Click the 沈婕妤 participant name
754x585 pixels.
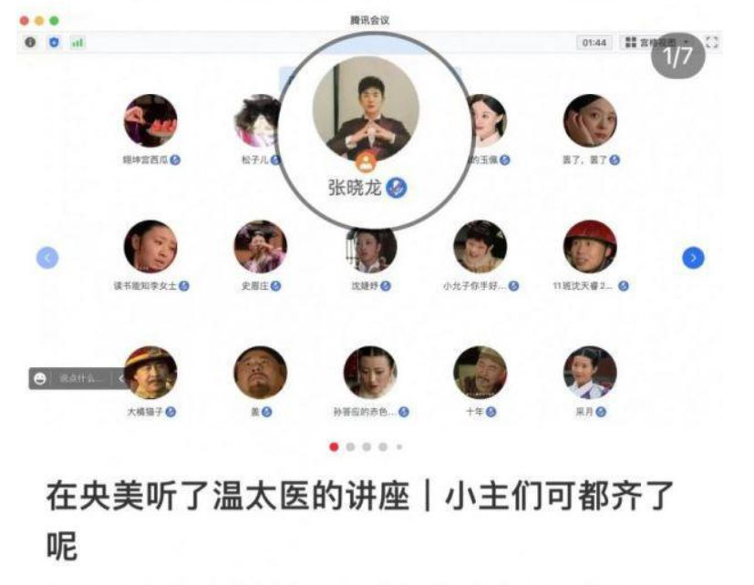pos(365,286)
